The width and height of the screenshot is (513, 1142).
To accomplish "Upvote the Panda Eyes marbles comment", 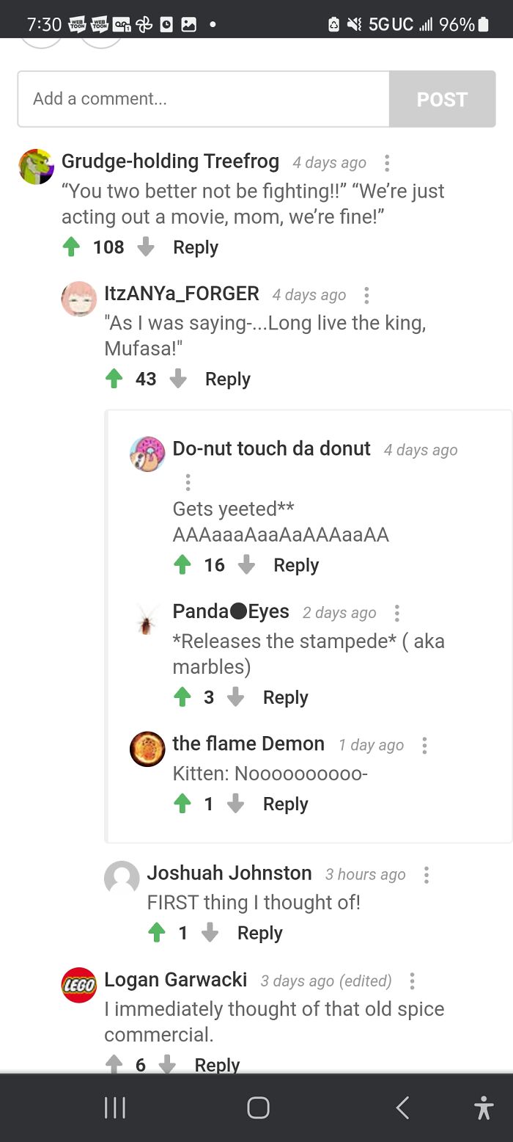I will pos(184,697).
